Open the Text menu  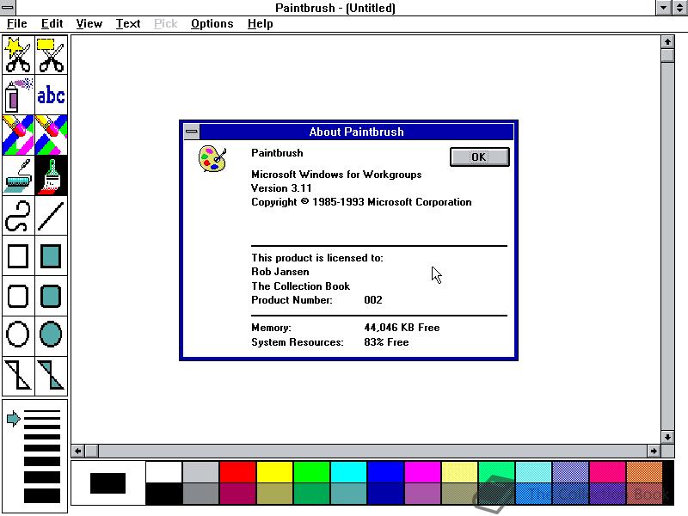(x=128, y=24)
